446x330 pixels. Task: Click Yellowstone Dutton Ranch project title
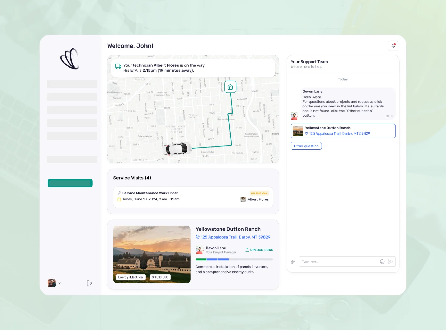(x=228, y=229)
